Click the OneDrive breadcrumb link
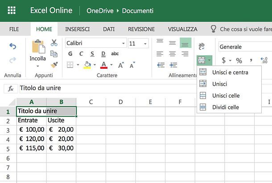Viewport: 272px width, 183px height. click(100, 11)
